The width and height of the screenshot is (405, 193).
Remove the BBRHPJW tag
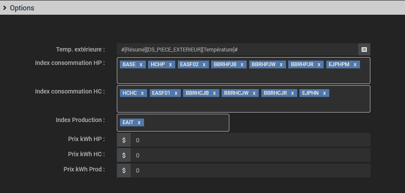pyautogui.click(x=281, y=64)
